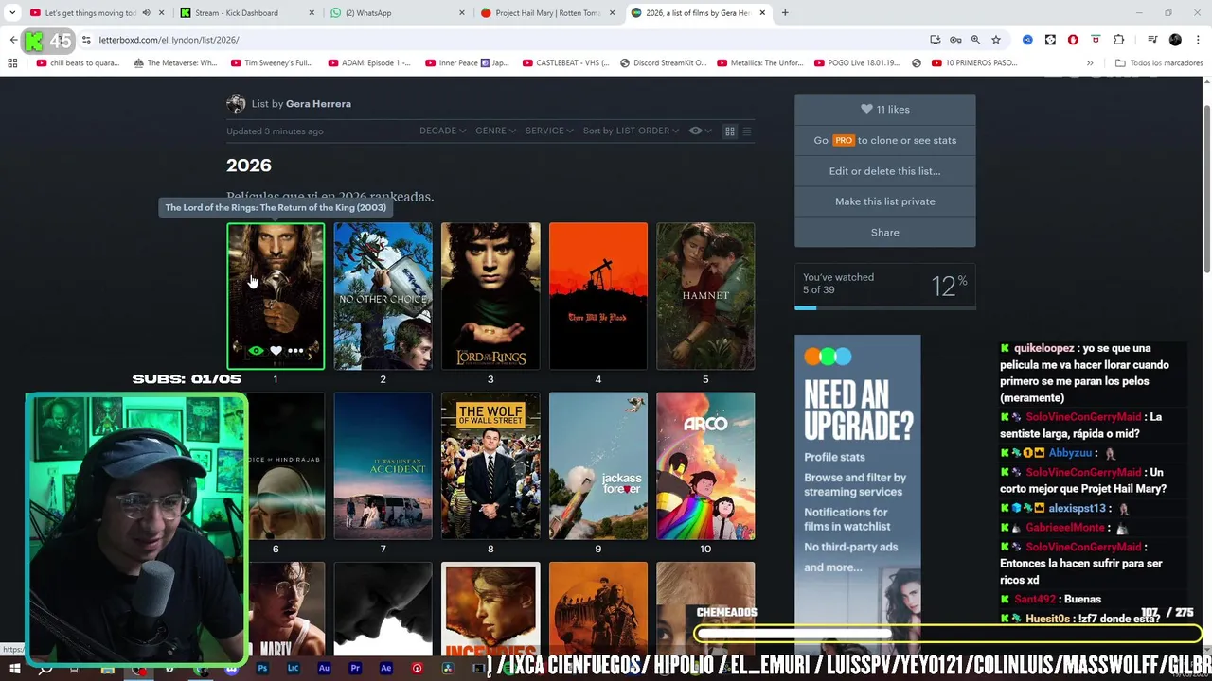Toggle watched eye on Return of the King poster
Image resolution: width=1212 pixels, height=681 pixels.
256,351
